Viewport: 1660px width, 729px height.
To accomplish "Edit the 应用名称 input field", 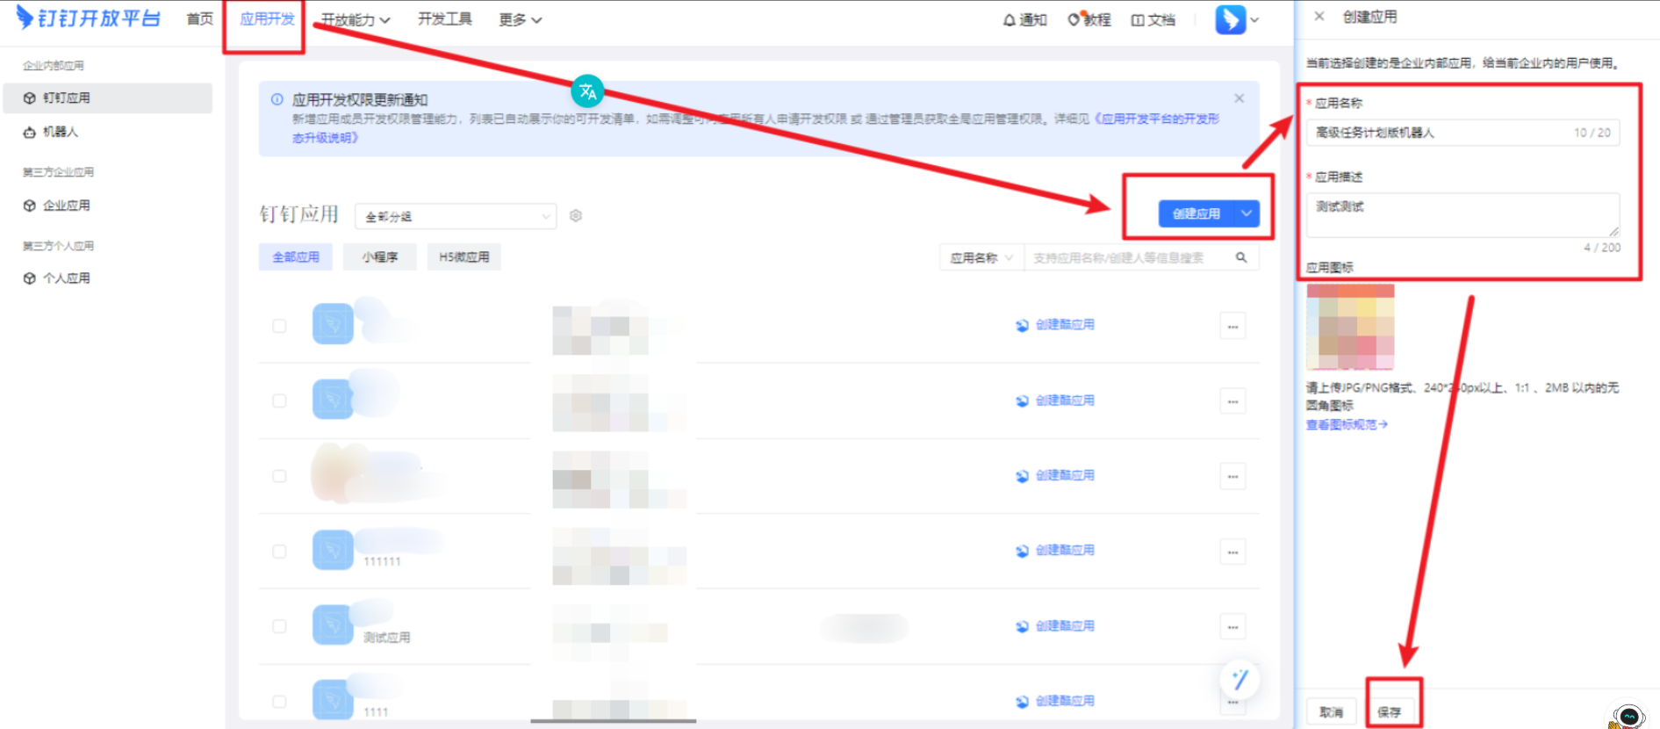I will (1462, 133).
